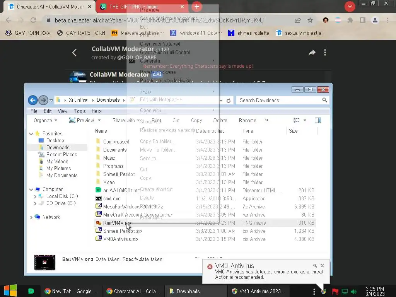Click New Tab - Google taskbar button
This screenshot has height=297, width=396.
coord(72,291)
